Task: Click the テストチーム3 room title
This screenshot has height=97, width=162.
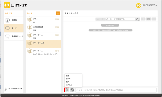Action: [71, 13]
